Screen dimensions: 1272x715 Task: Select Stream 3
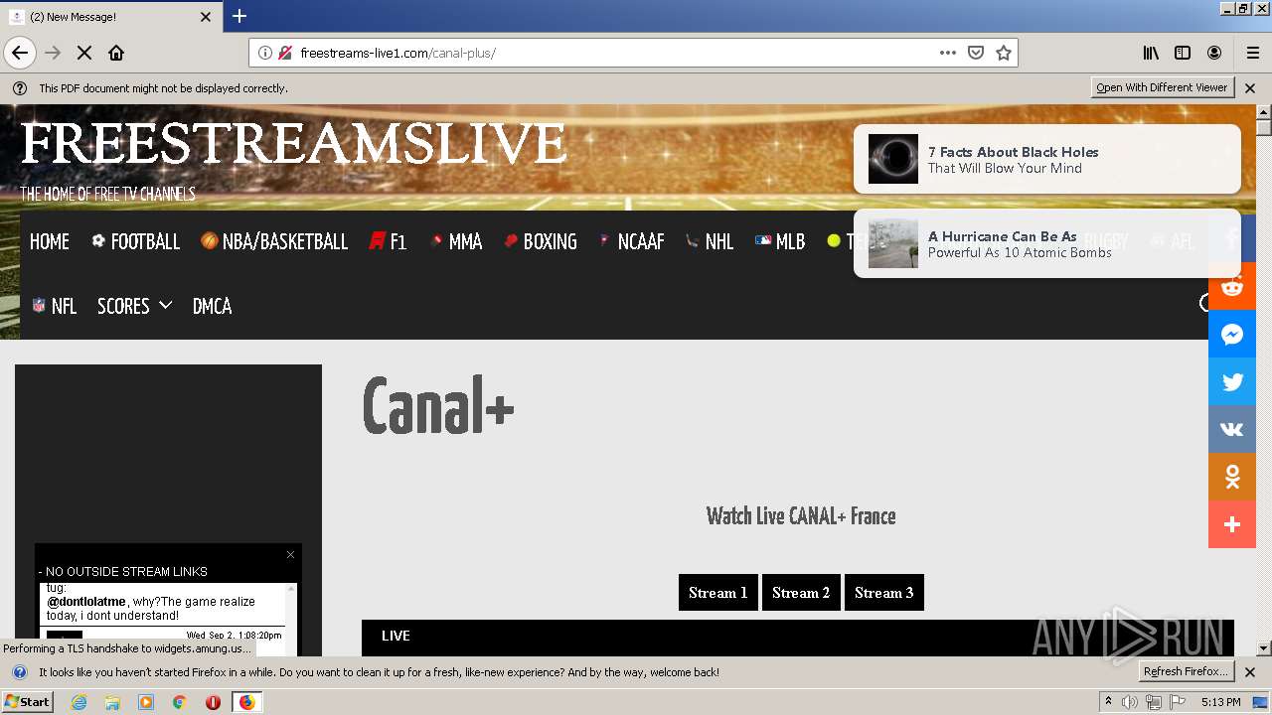[x=884, y=593]
